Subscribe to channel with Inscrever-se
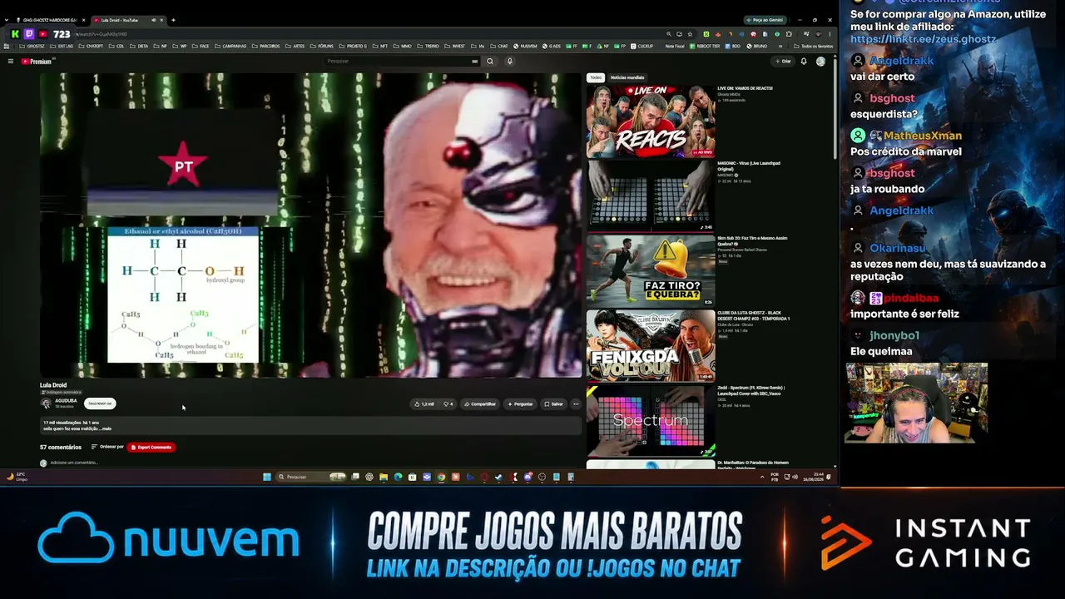Viewport: 1065px width, 599px height. point(100,403)
